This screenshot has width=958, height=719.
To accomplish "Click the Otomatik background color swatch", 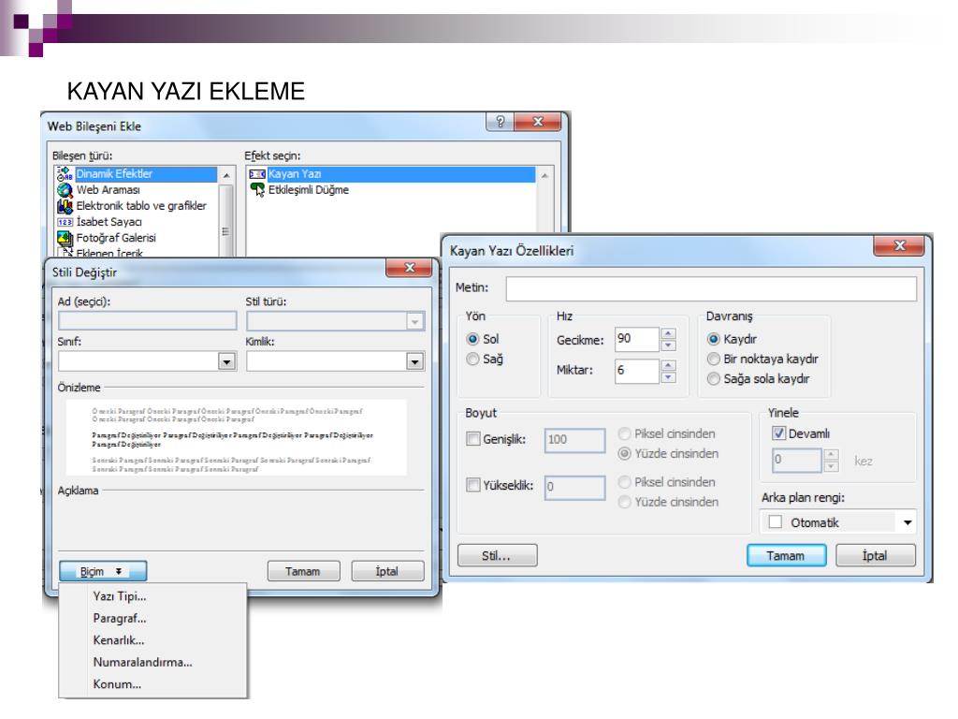I will coord(776,522).
